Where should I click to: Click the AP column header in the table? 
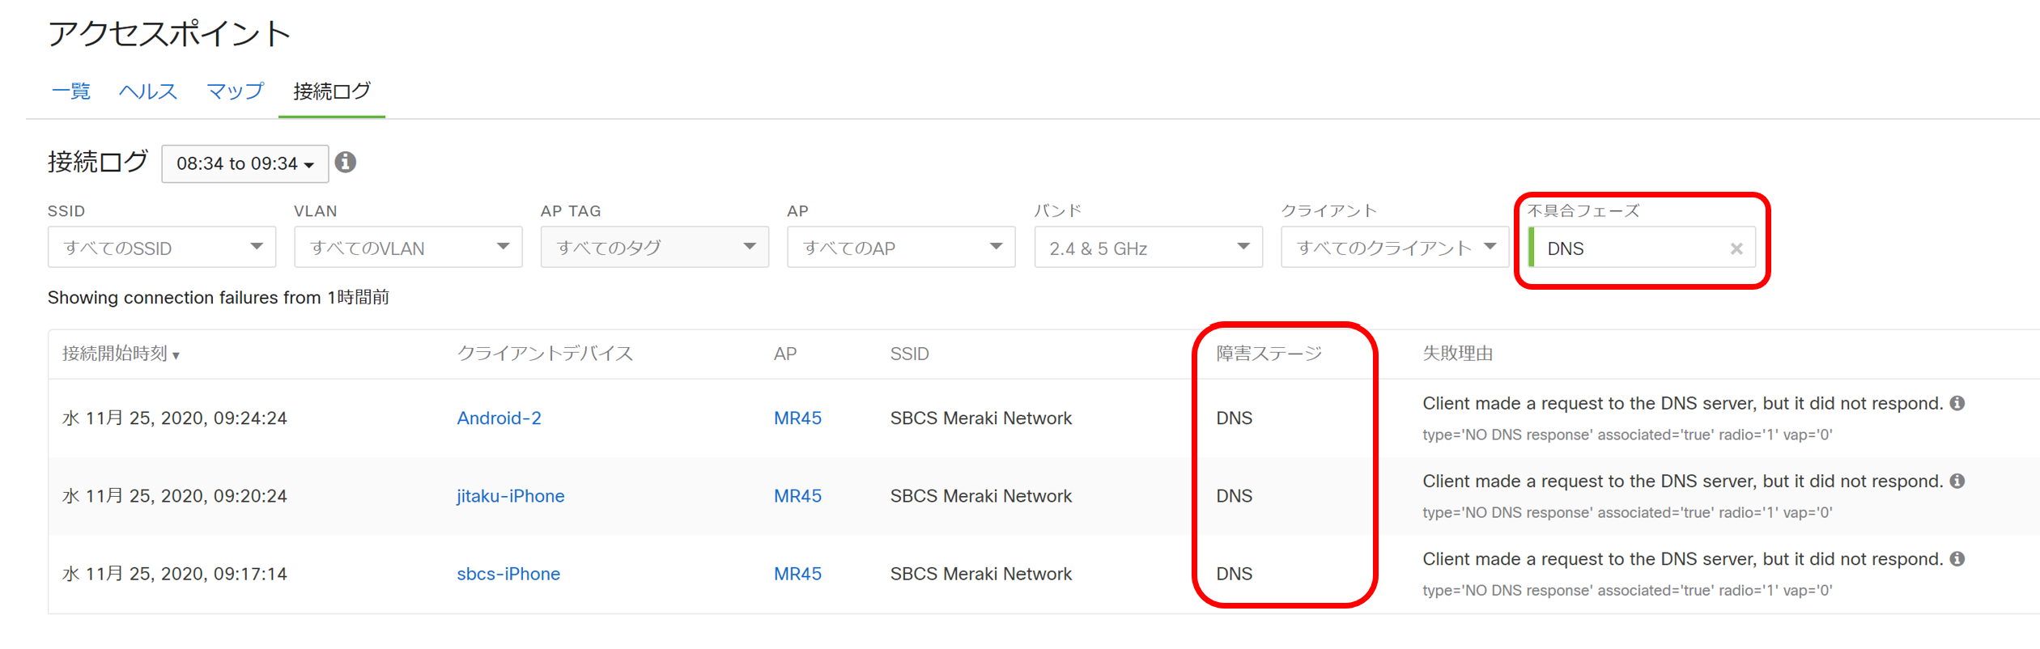(x=785, y=354)
